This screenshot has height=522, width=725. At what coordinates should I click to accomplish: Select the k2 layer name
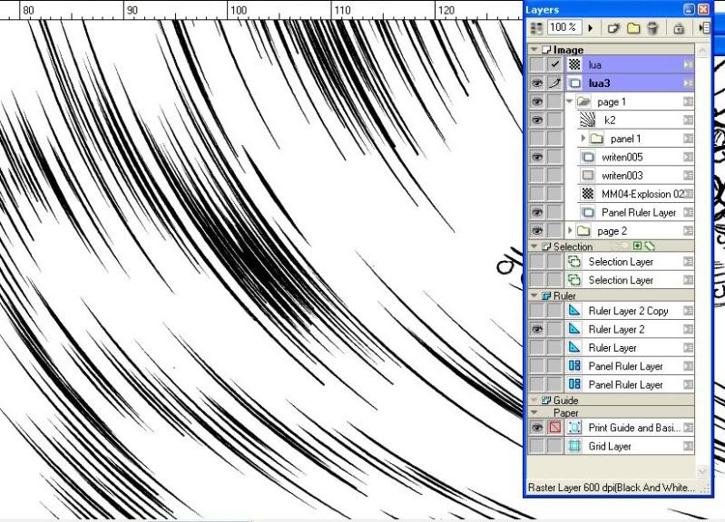tap(610, 121)
